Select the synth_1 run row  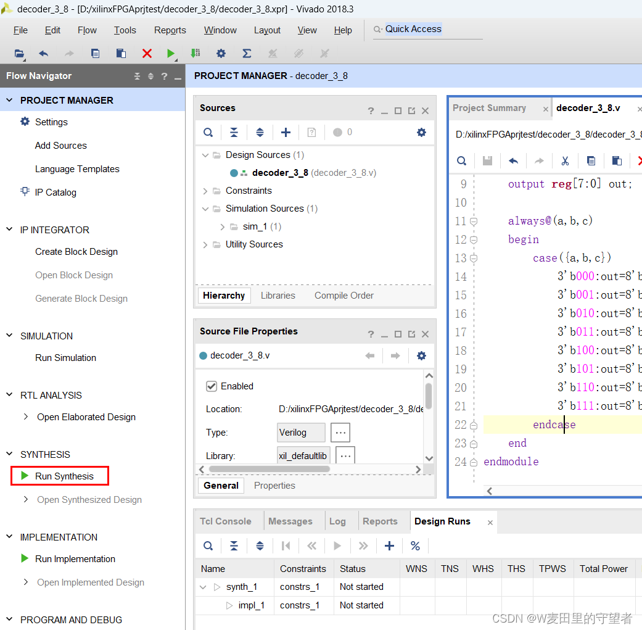pyautogui.click(x=418, y=587)
